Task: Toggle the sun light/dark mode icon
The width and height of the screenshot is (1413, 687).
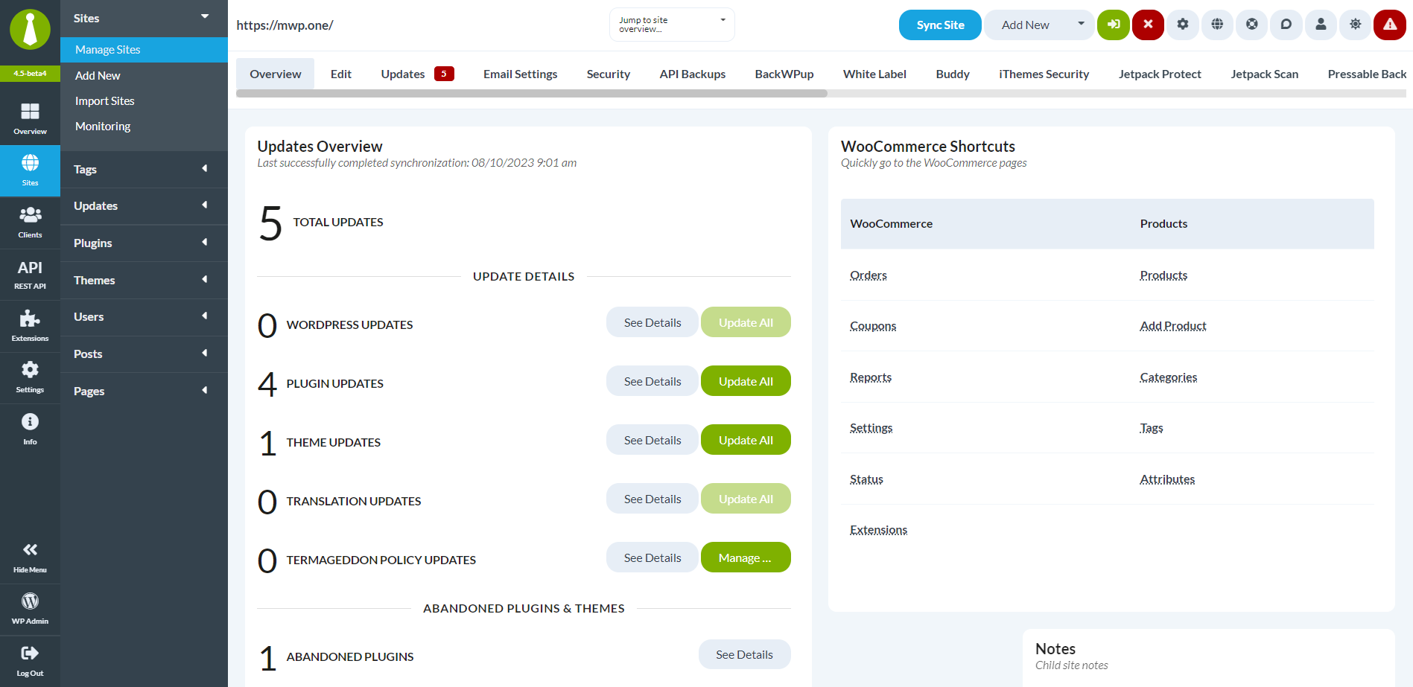Action: click(x=1356, y=25)
